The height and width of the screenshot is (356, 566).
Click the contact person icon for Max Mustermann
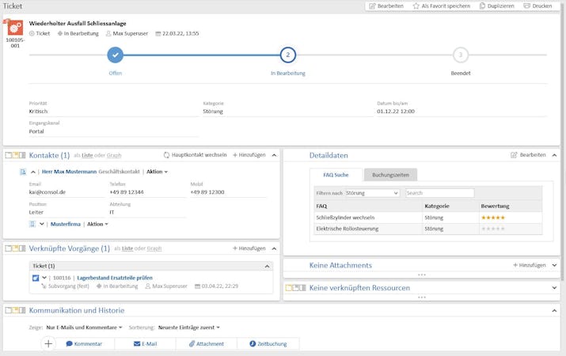coord(23,172)
